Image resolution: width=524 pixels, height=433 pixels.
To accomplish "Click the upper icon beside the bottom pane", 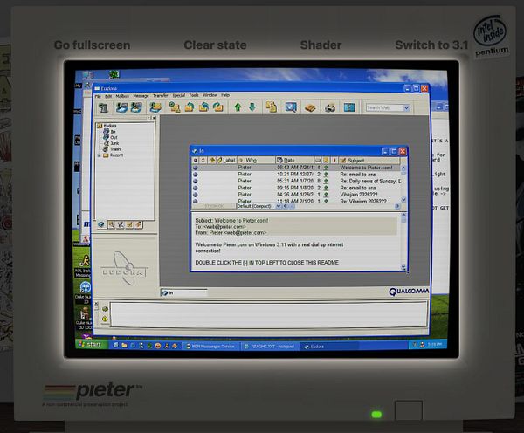I will pyautogui.click(x=106, y=309).
